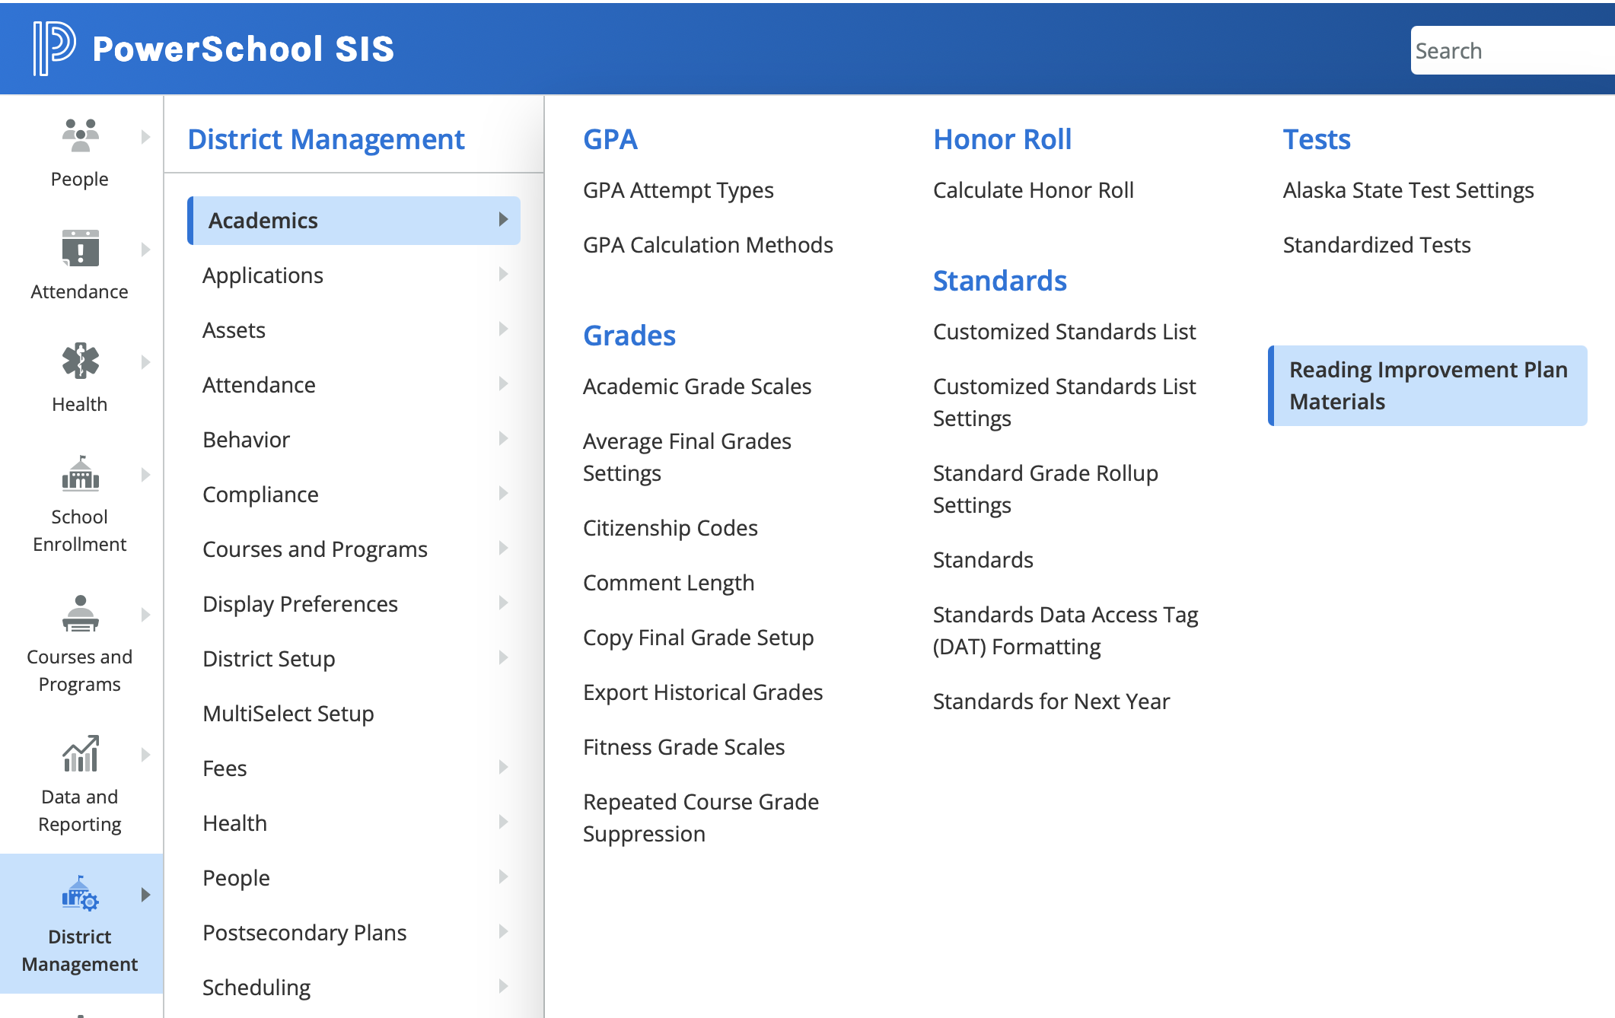Open the Postsecondary Plans menu entry

pos(304,932)
